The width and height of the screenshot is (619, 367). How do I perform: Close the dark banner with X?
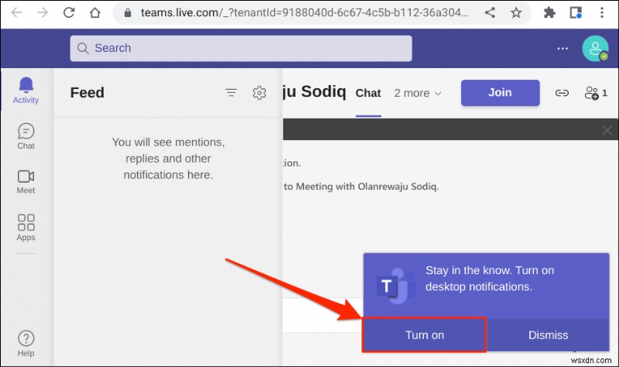pos(607,130)
